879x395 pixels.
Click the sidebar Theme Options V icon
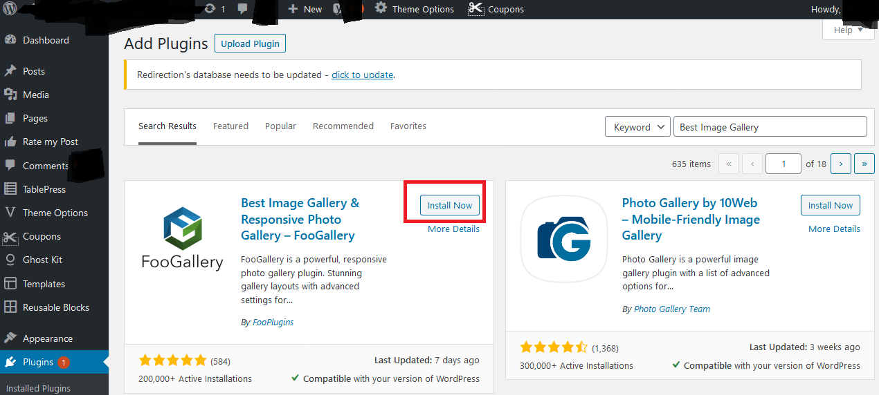coord(10,213)
